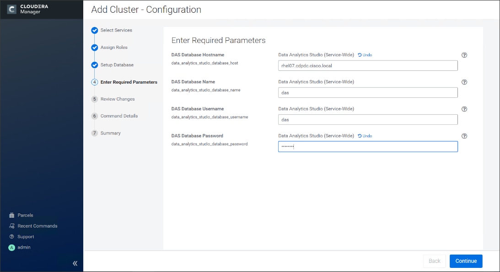Focus the DAS Database Username field
This screenshot has width=500, height=272.
point(368,120)
